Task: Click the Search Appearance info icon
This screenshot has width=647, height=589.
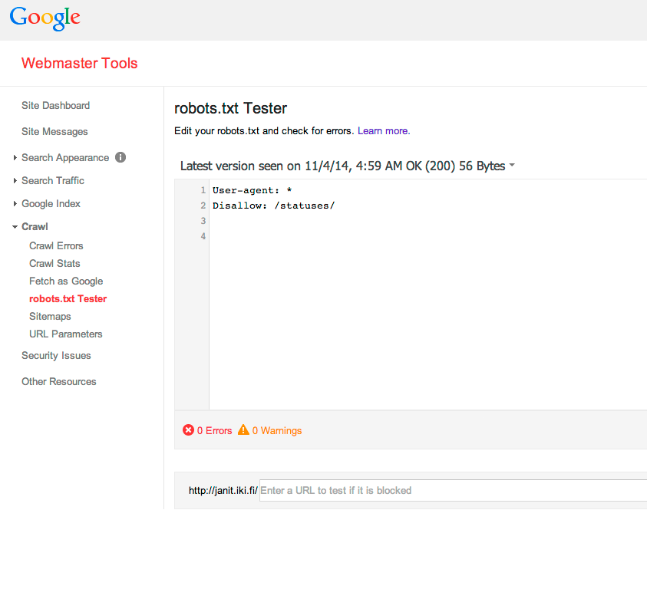Action: [x=120, y=157]
